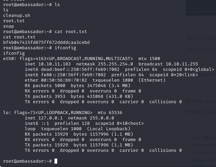Click the broadcast address 10.10.11.255

pyautogui.click(x=182, y=64)
